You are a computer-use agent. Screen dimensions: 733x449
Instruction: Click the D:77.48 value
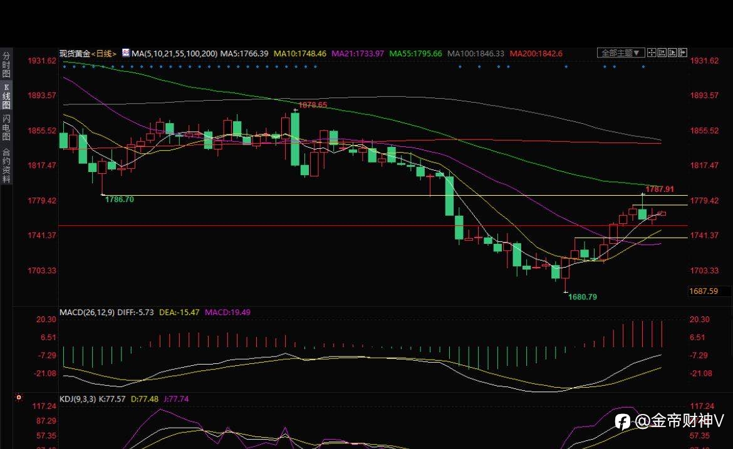point(145,399)
